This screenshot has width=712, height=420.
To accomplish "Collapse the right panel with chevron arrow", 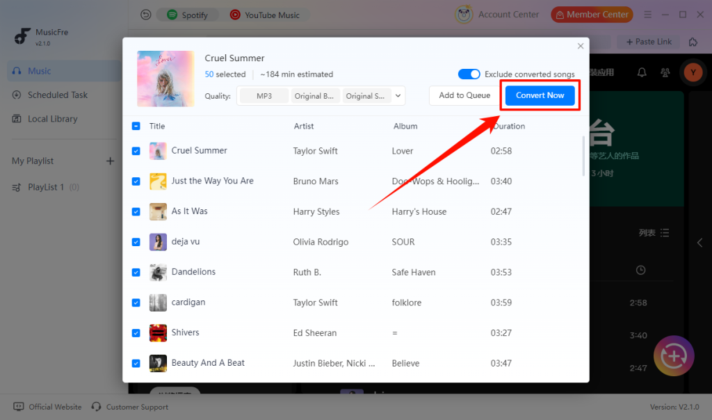I will point(699,243).
